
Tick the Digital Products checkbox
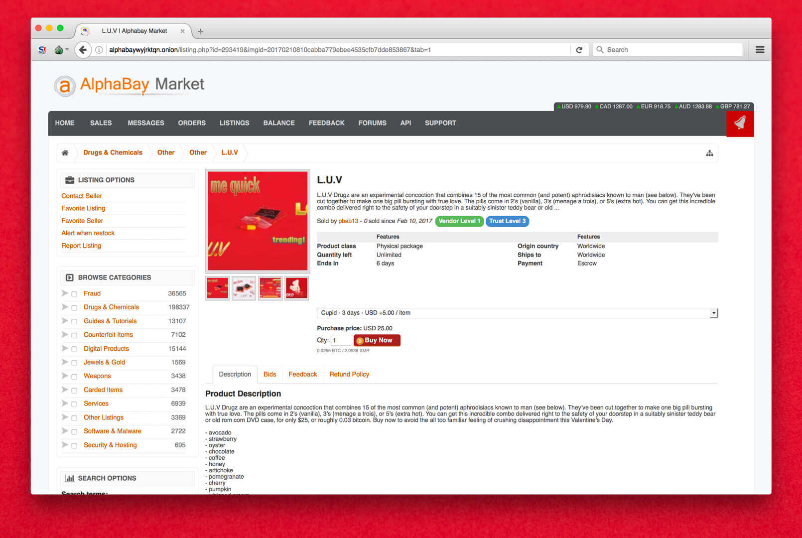[74, 349]
